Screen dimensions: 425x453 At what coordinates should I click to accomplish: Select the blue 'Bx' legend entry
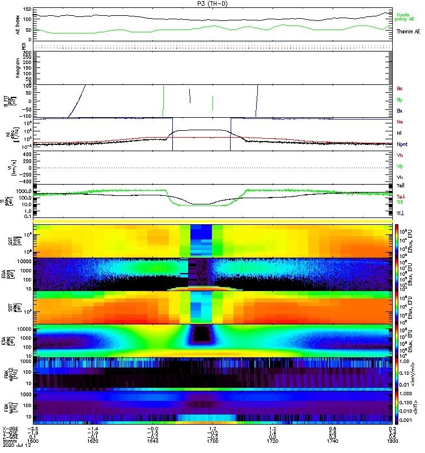click(399, 110)
